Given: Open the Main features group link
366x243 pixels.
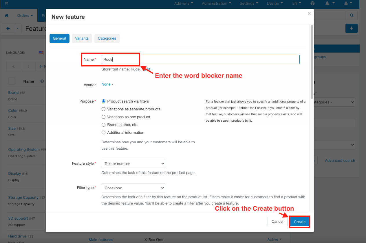Looking at the screenshot, I should [101, 240].
